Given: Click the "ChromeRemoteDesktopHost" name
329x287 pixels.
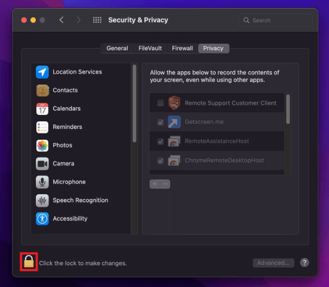Looking at the screenshot, I should click(224, 160).
